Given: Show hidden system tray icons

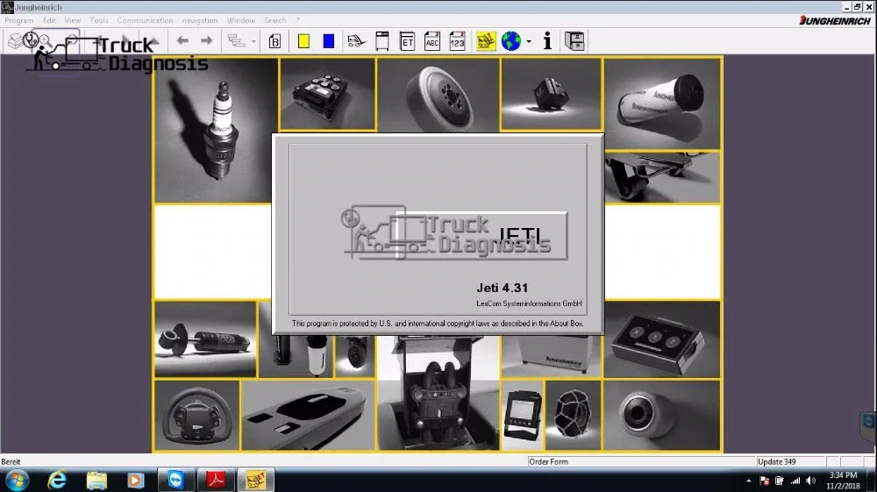Looking at the screenshot, I should [748, 481].
